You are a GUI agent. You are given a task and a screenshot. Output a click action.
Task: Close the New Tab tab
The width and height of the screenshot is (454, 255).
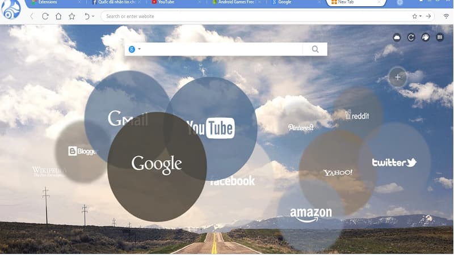379,2
